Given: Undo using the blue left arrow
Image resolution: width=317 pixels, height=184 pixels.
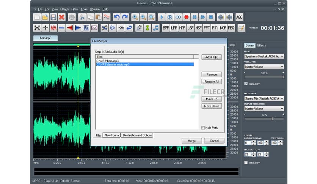Looking at the screenshot, I should point(117,17).
